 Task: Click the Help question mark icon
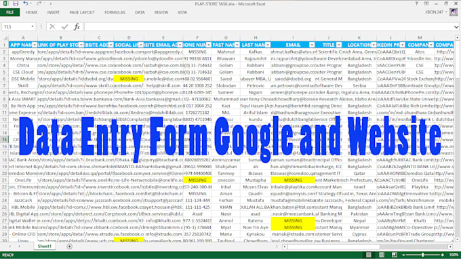coord(416,3)
